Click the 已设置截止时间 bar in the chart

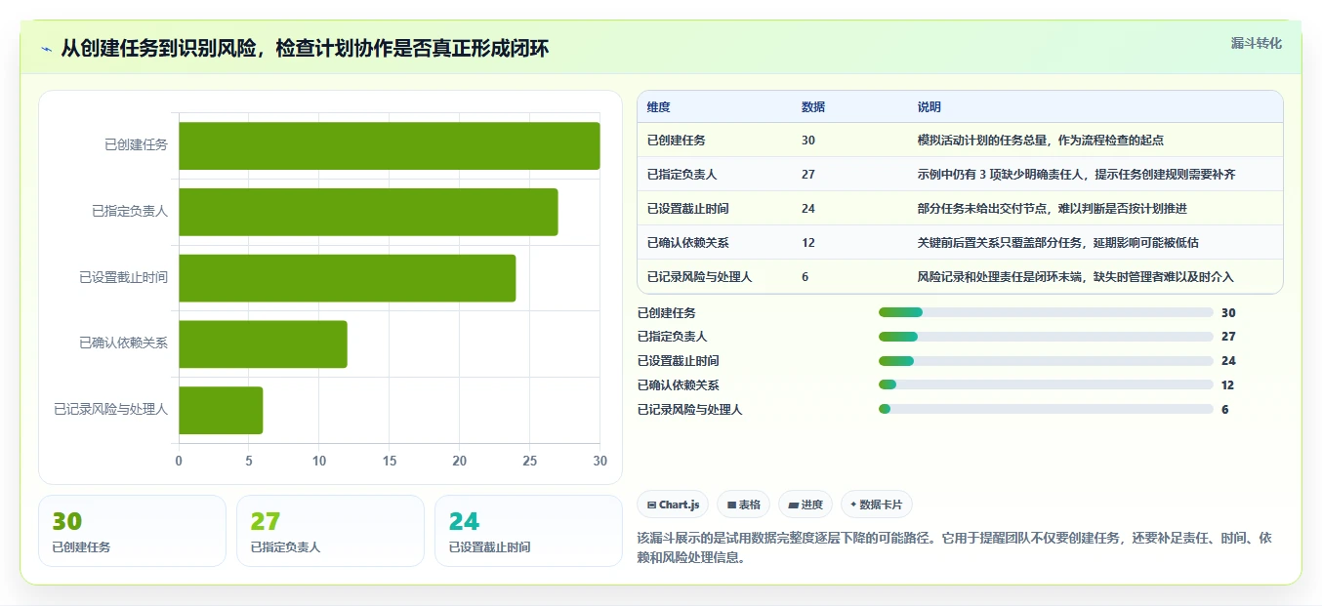click(347, 278)
